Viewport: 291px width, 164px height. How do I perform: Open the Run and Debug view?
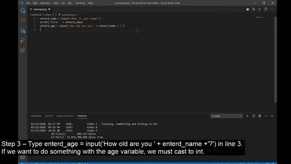click(23, 40)
